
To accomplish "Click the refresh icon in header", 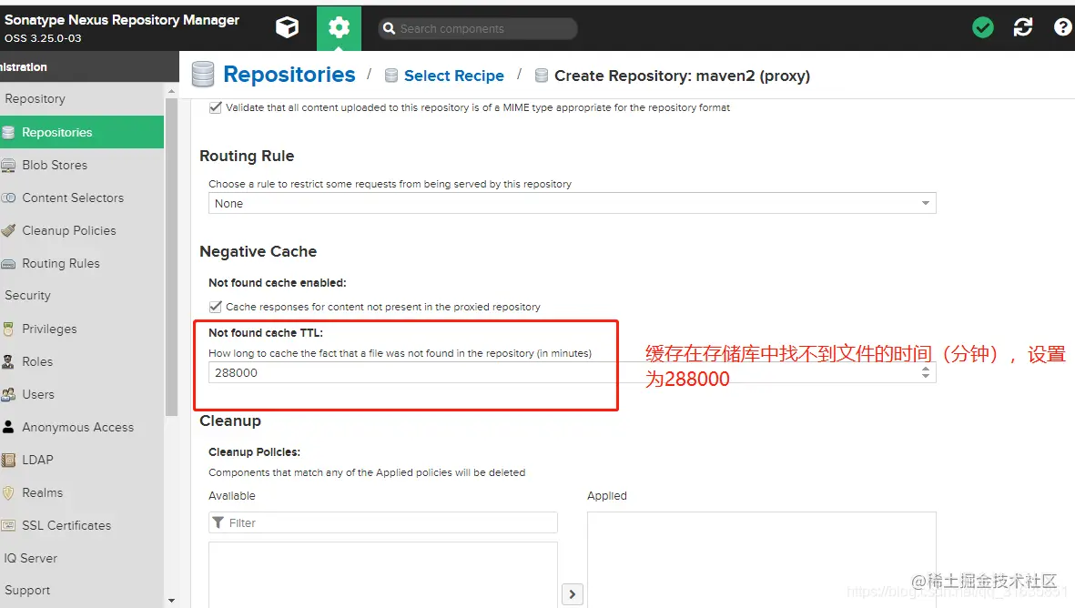I will (x=1023, y=27).
